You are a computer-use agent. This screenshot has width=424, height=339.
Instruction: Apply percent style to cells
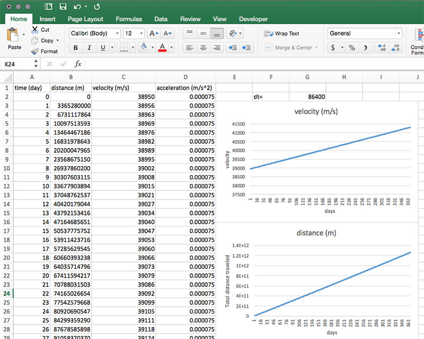351,48
